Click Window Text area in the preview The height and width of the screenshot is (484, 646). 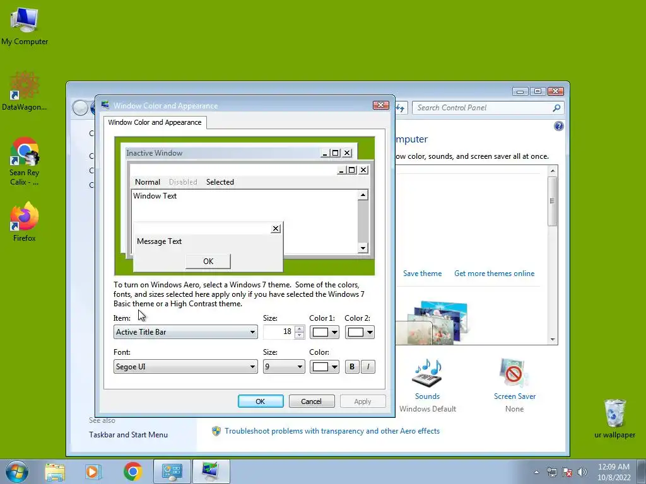pos(155,196)
